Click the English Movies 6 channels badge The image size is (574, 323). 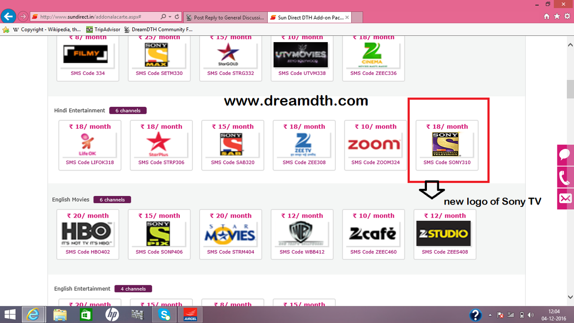[x=112, y=200]
